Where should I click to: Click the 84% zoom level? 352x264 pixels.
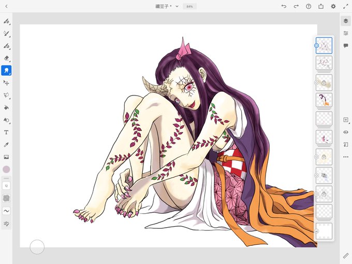point(189,7)
